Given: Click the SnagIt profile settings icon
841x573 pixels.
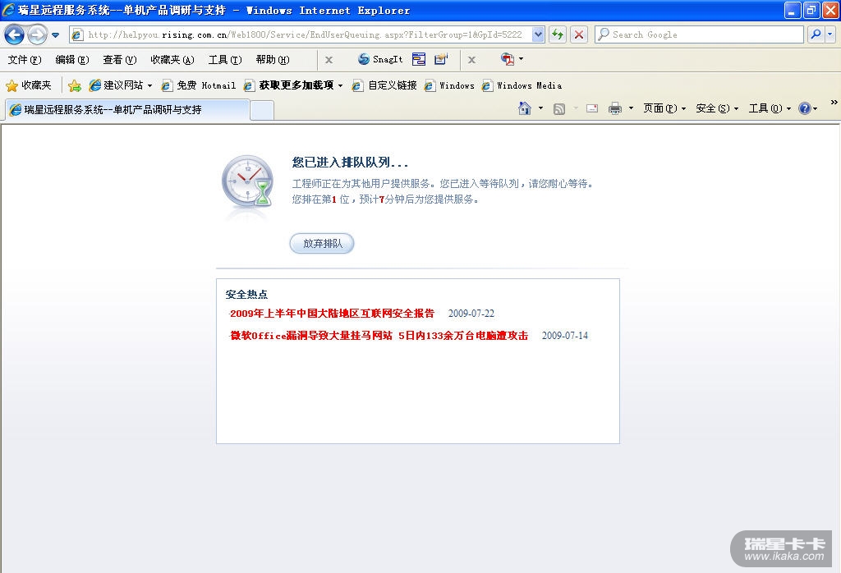Looking at the screenshot, I should point(441,59).
